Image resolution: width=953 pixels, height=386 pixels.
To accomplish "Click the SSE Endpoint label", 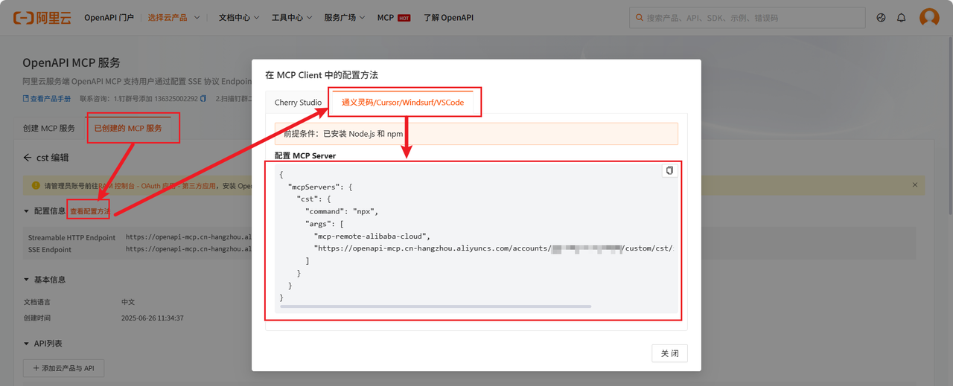I will (x=50, y=250).
